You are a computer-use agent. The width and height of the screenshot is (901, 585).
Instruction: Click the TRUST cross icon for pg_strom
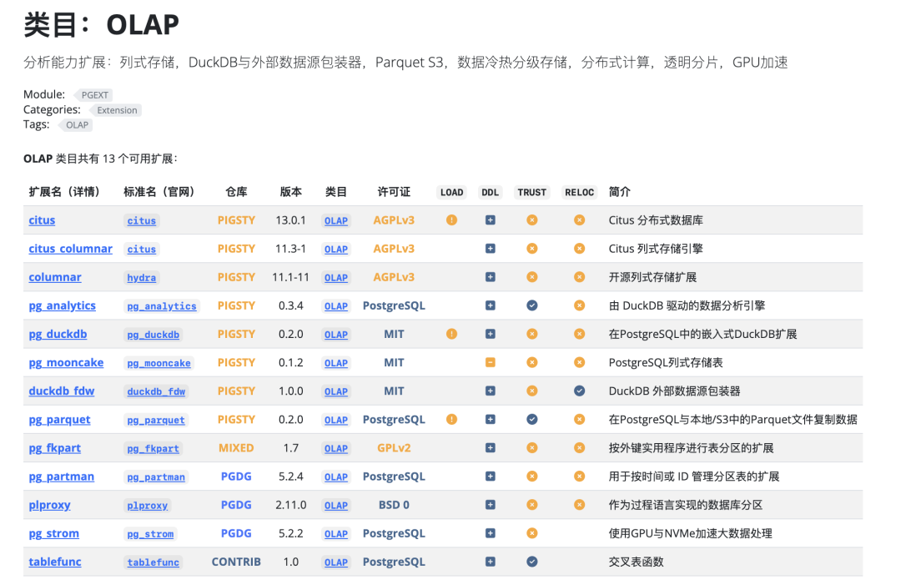pos(532,533)
